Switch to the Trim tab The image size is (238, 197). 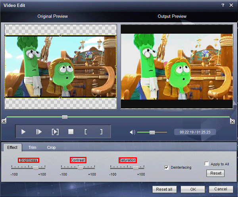pos(33,147)
